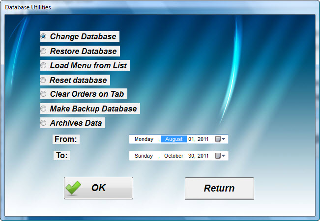Open the From date calendar dropdown
320x221 pixels.
click(221, 139)
